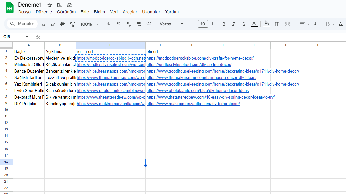
Task: Star the Deneme1 document
Action: point(50,5)
